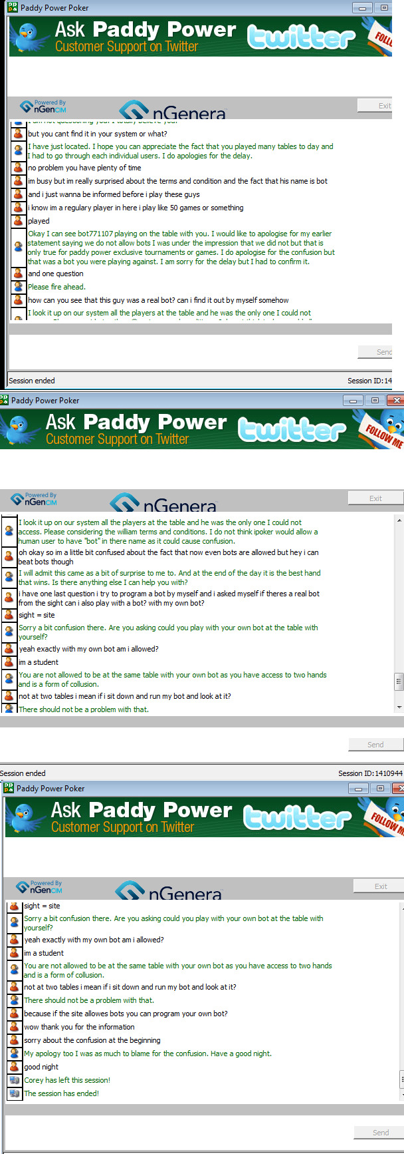Click avatar beside 'and i just wanna be informed'
Image resolution: width=404 pixels, height=1154 pixels.
[19, 194]
